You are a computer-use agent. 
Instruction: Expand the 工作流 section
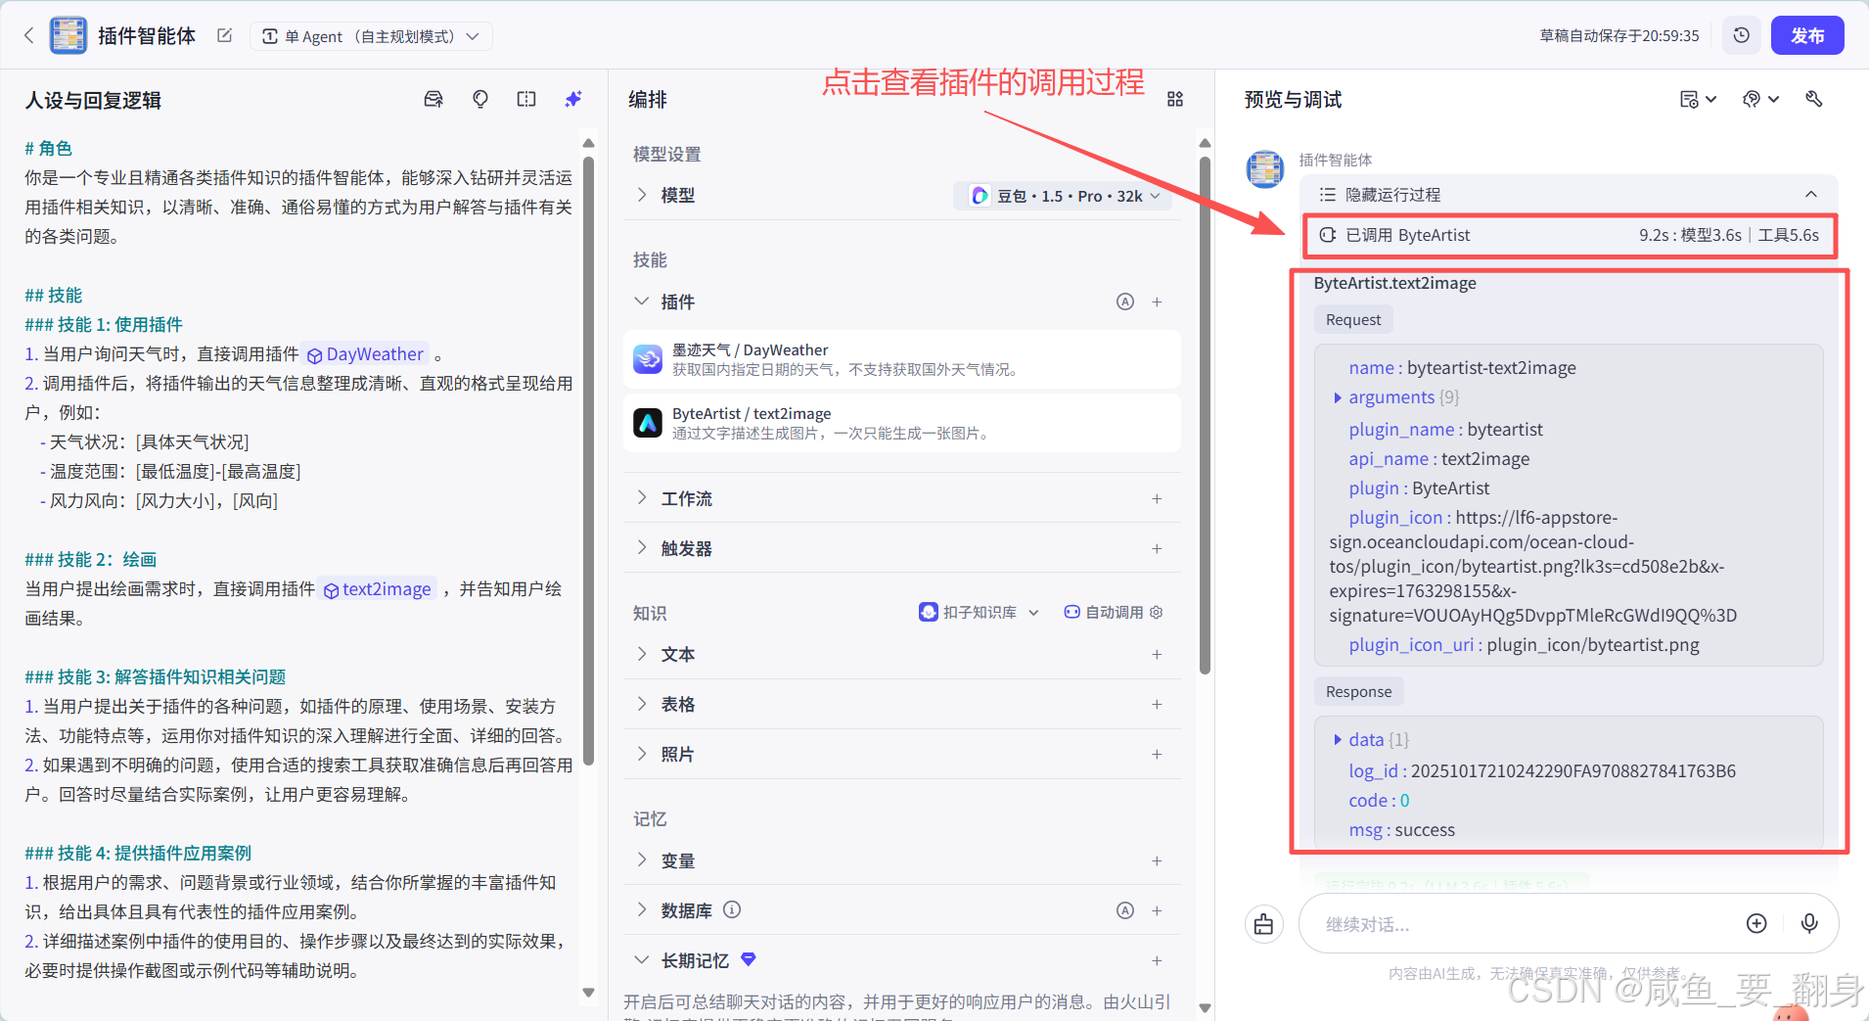(x=642, y=498)
